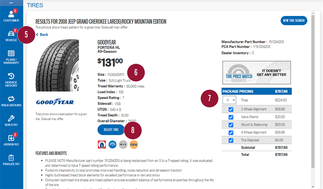Click the red price tag badge icon
This screenshot has width=323, height=189.
point(102,145)
